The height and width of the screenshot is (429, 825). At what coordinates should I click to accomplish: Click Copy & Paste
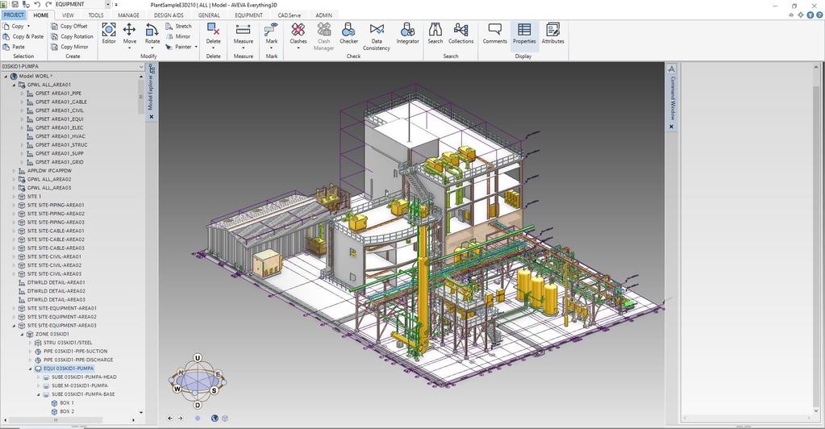tap(23, 36)
